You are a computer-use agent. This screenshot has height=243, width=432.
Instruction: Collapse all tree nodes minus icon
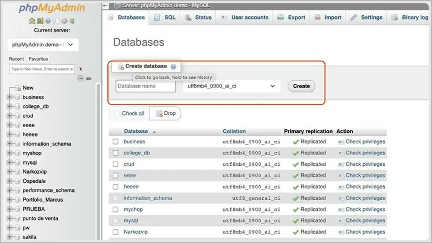tap(80, 78)
